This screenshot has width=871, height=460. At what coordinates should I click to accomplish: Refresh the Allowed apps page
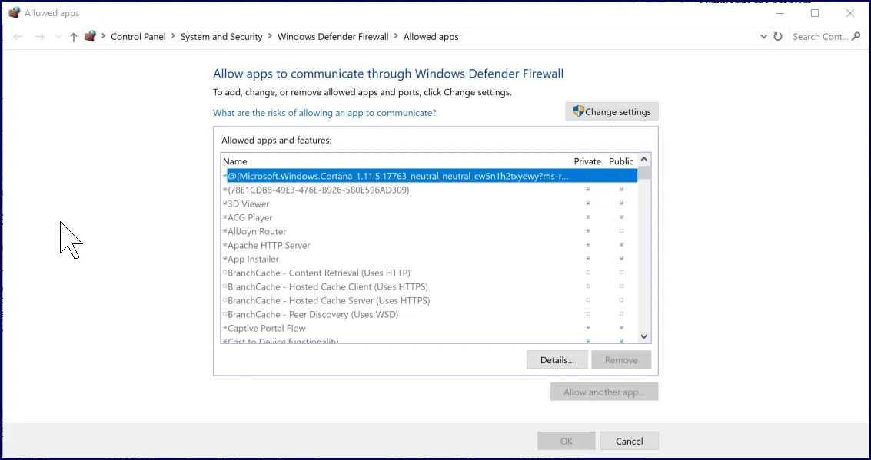click(778, 37)
